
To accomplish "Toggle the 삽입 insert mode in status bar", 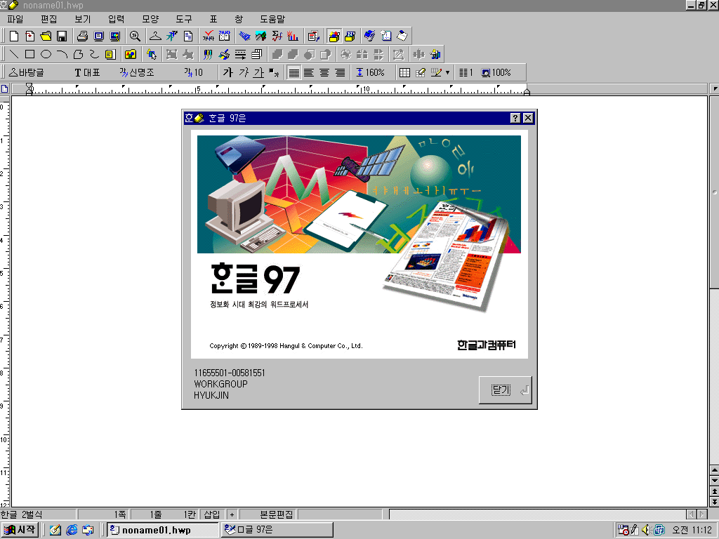I will (x=212, y=514).
